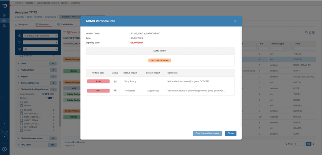Close the ACMG VarSome Info dialog with X
Viewport: 322px width, 155px height.
[x=235, y=21]
